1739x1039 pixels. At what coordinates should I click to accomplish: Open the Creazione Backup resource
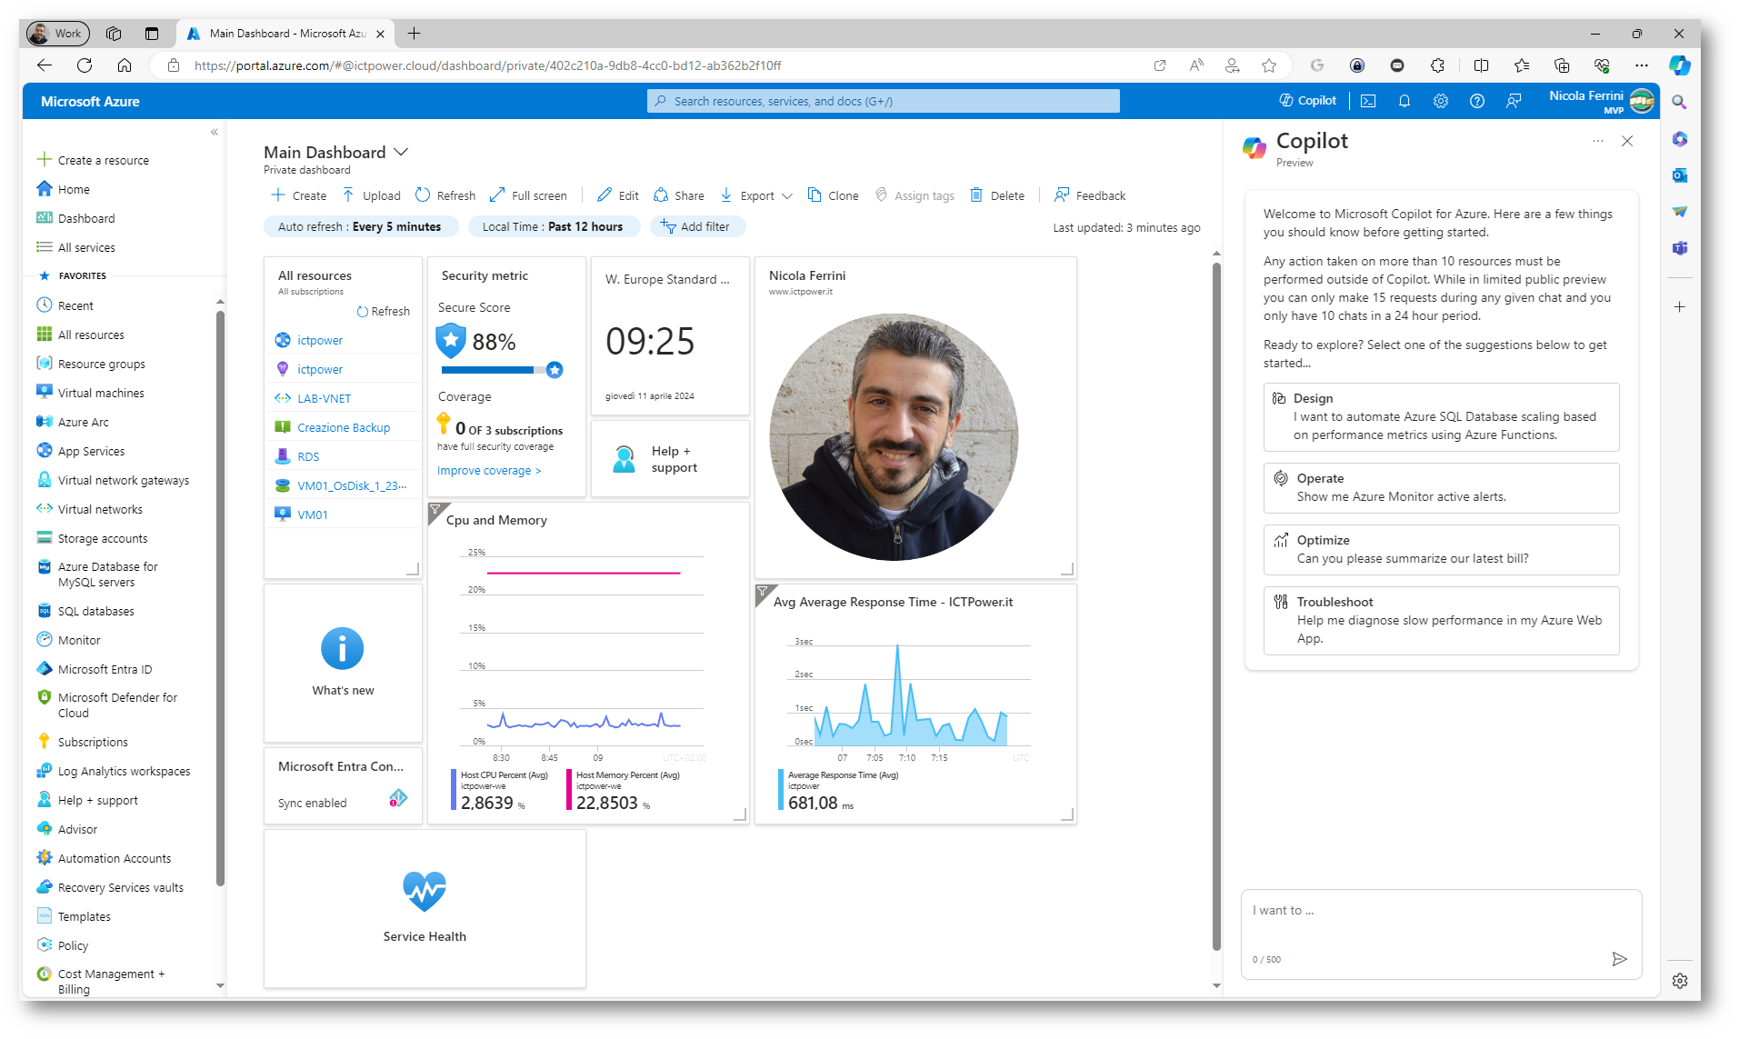click(344, 427)
